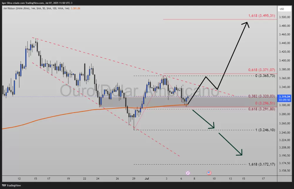
Task: Open the MA Ribbon indicator legend
Action: pyautogui.click(x=21, y=8)
